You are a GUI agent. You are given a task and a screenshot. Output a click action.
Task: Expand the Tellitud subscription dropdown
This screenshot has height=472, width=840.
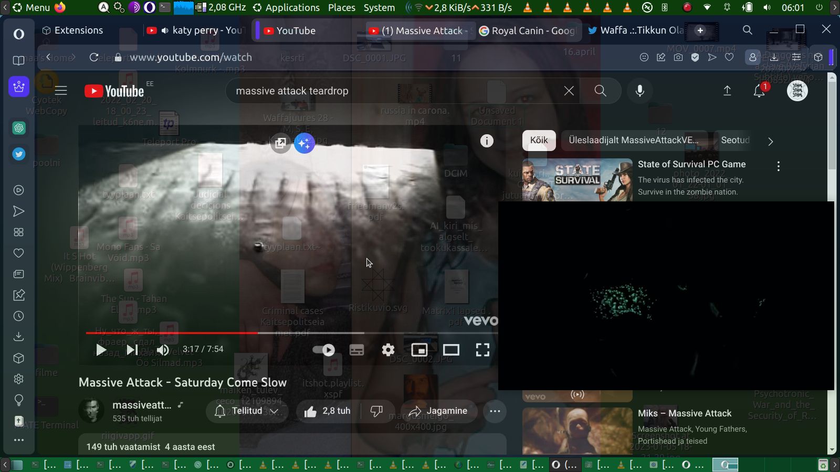click(x=247, y=411)
